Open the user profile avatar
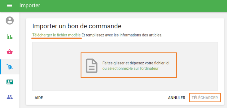Screen dimensions: 227x108 [x=10, y=20]
